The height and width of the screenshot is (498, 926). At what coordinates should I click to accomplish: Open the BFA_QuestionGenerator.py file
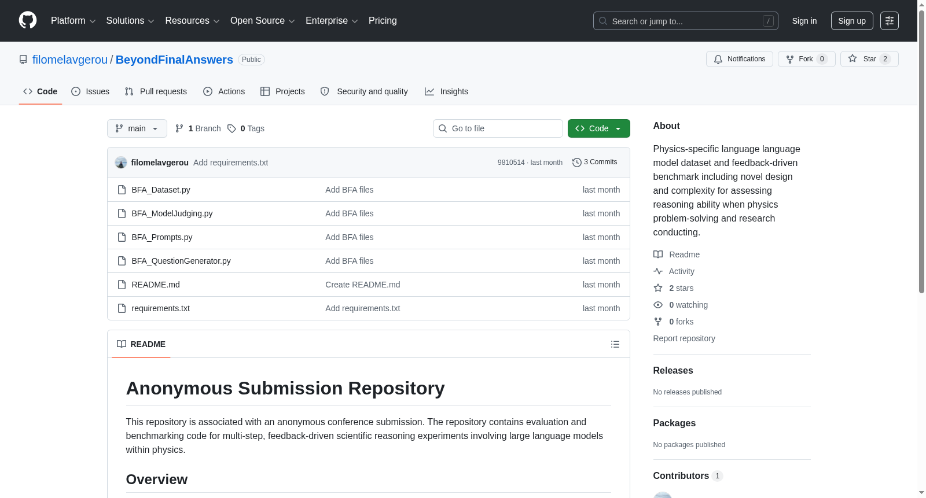tap(181, 261)
